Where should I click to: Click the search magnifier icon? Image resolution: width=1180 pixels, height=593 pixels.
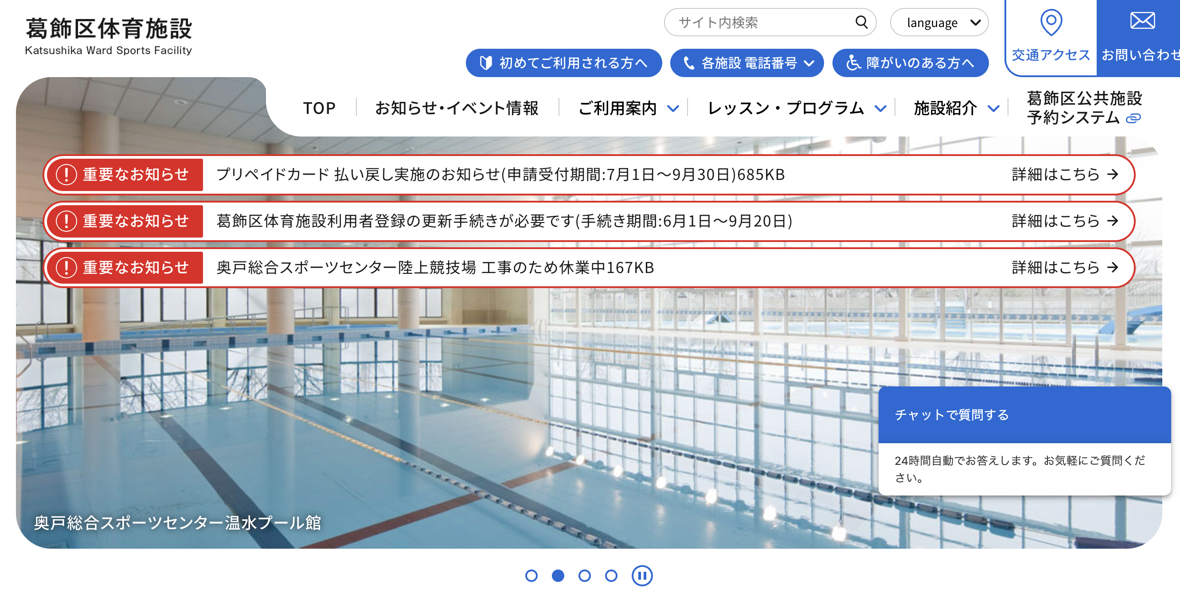point(861,22)
